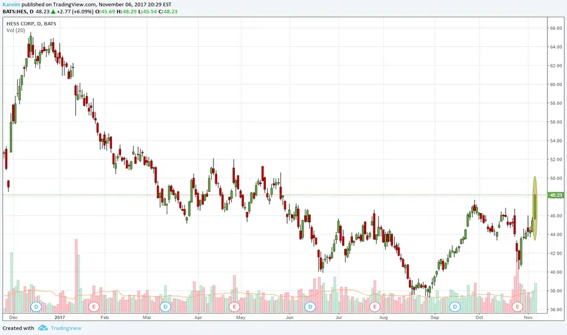This screenshot has height=335, width=567.
Task: Click the dividend D marker after Mar
Action: point(165,307)
